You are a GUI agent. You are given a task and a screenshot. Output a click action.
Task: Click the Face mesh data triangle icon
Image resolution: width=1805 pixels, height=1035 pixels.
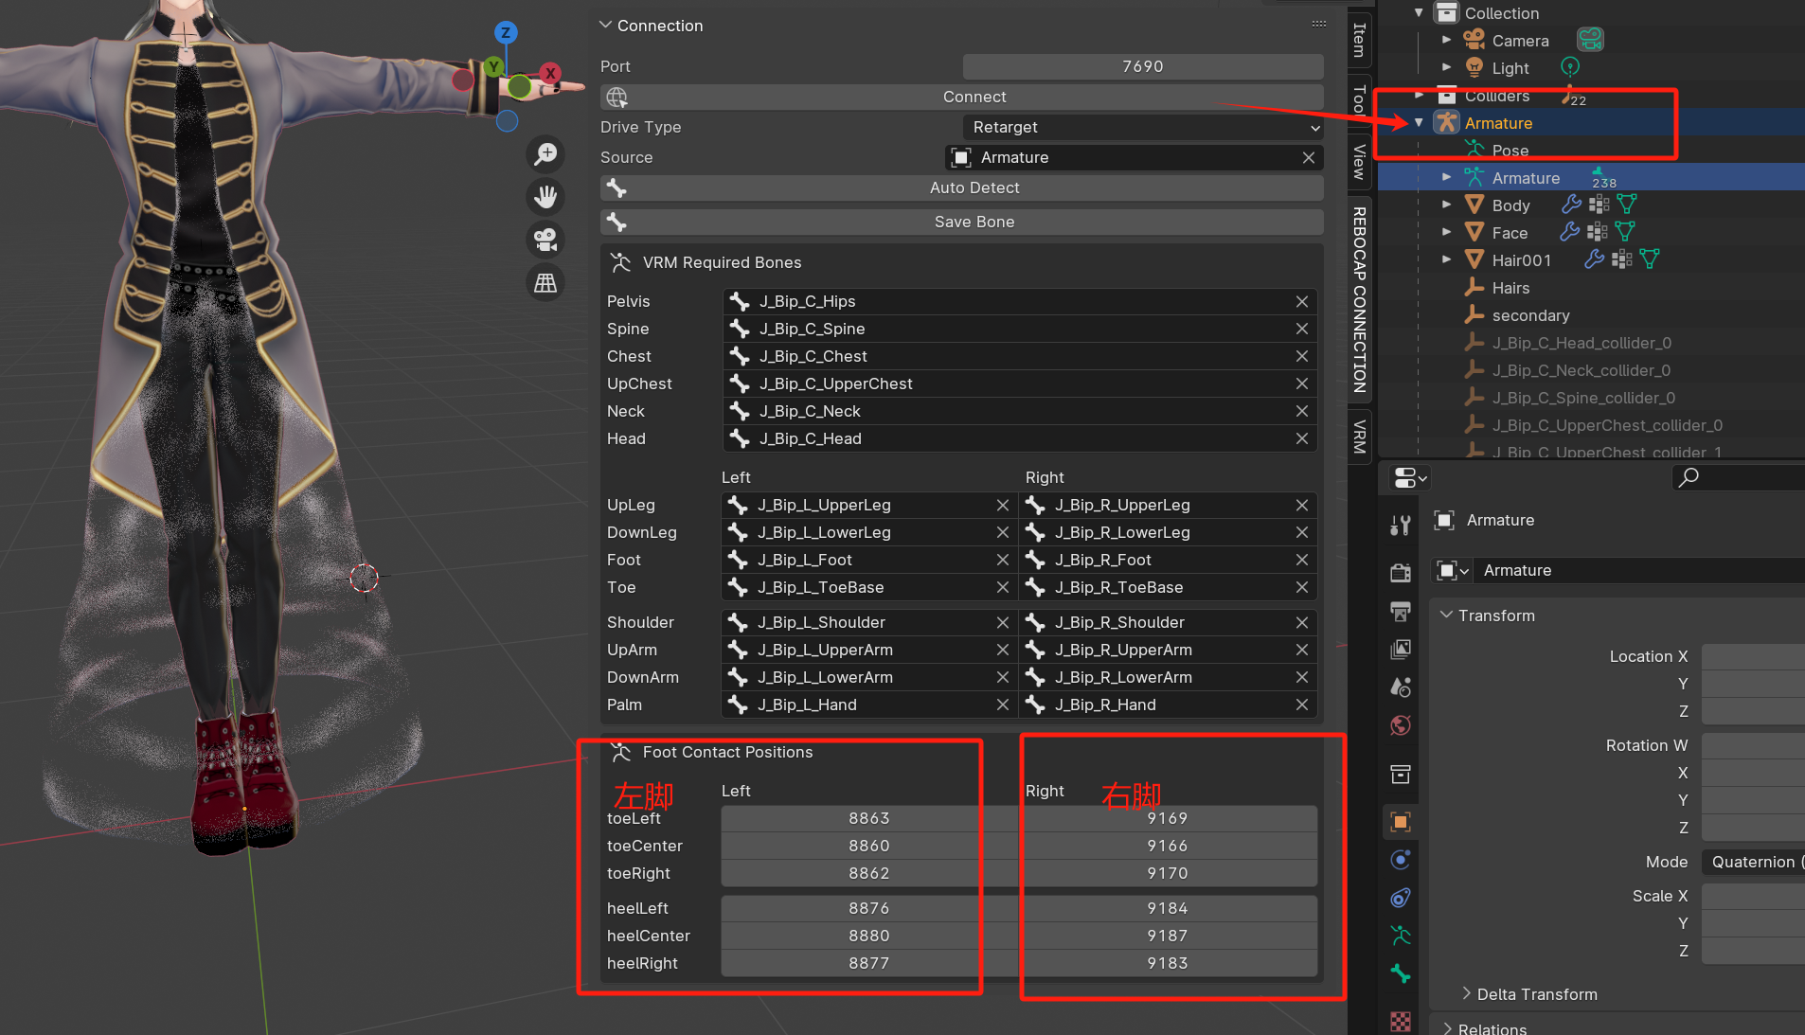[1625, 232]
